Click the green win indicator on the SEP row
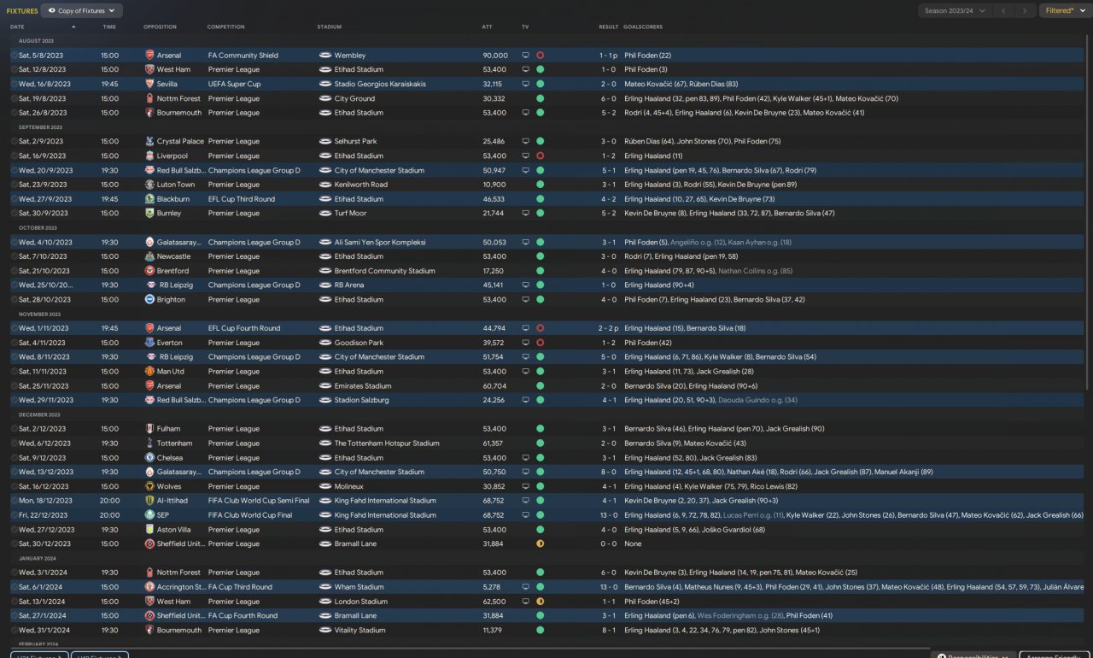 tap(540, 515)
